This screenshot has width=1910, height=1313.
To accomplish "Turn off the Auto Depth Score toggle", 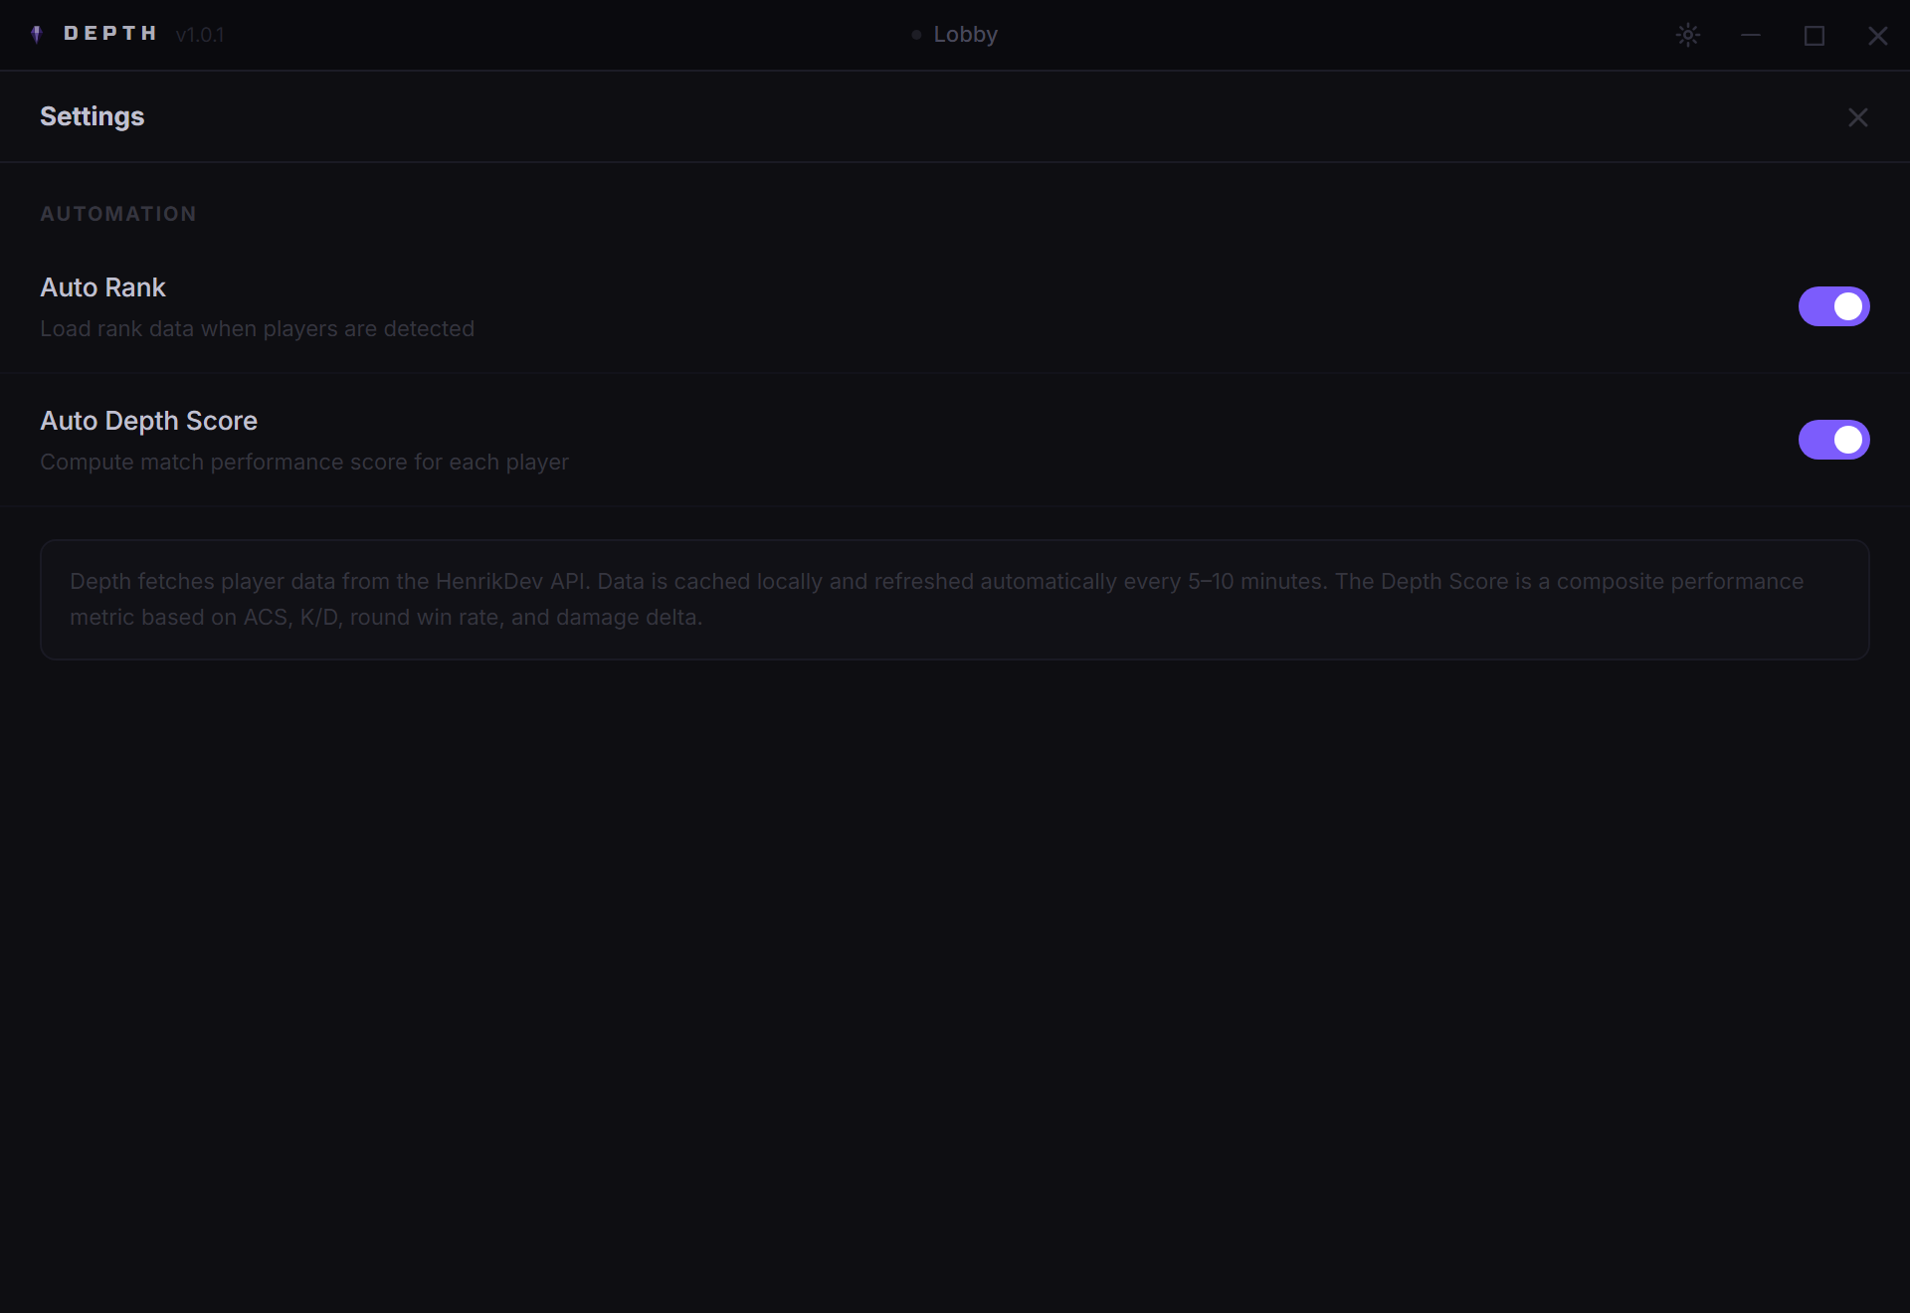I will (1833, 440).
